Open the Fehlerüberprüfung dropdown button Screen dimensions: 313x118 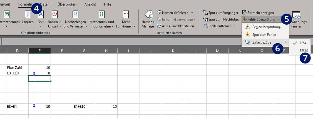pos(261,19)
